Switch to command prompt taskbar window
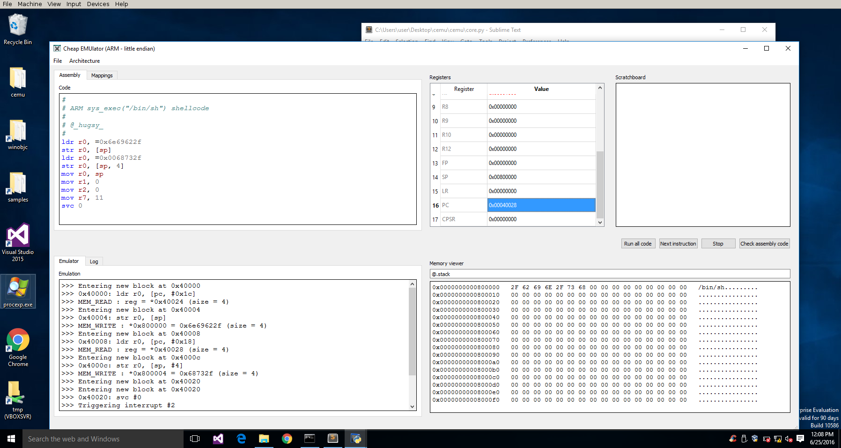 coord(310,439)
